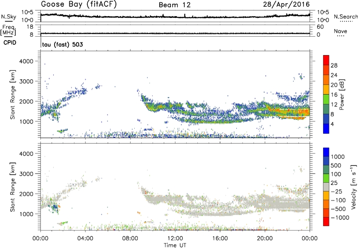Click the '18' frequency tick label
This screenshot has height=248, width=358.
pos(30,27)
